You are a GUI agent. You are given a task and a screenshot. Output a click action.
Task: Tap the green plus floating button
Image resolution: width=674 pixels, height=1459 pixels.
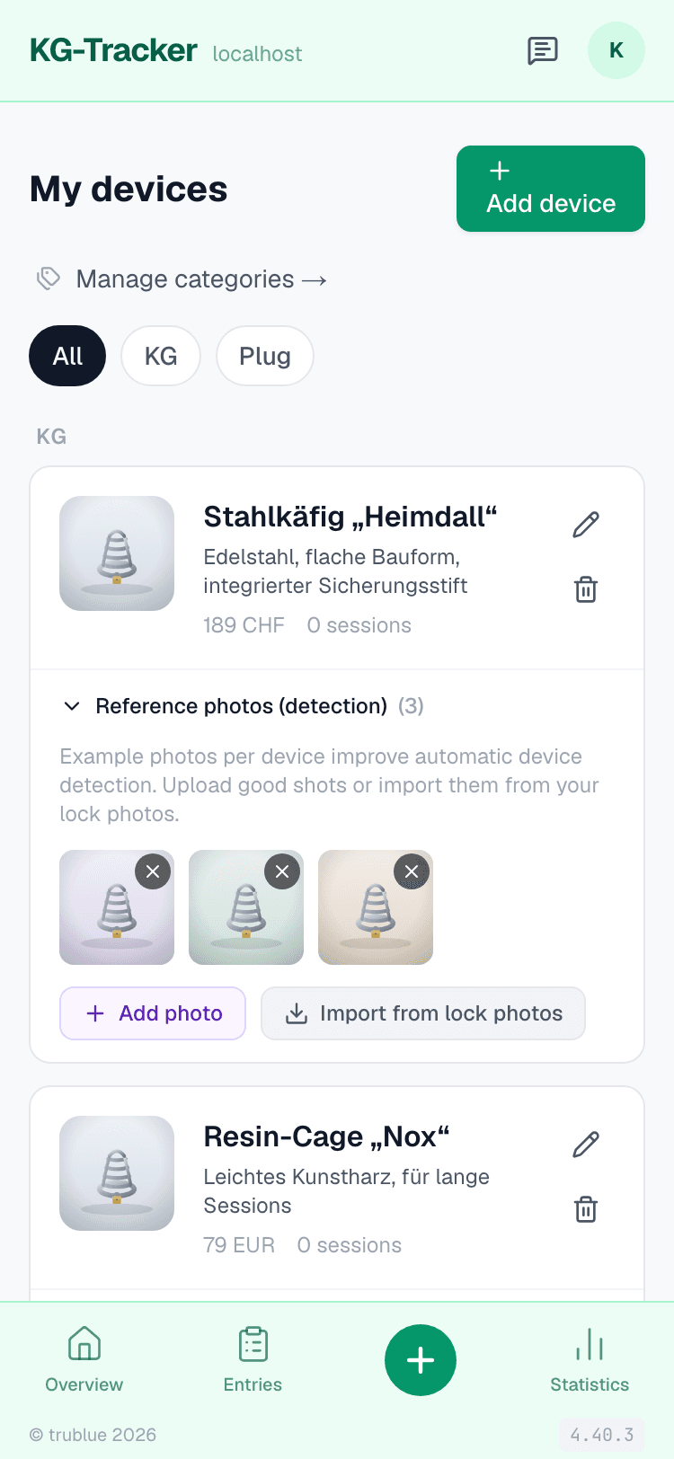click(x=421, y=1360)
